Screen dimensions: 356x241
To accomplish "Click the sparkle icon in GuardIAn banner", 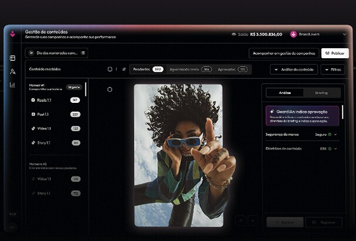I will (272, 112).
